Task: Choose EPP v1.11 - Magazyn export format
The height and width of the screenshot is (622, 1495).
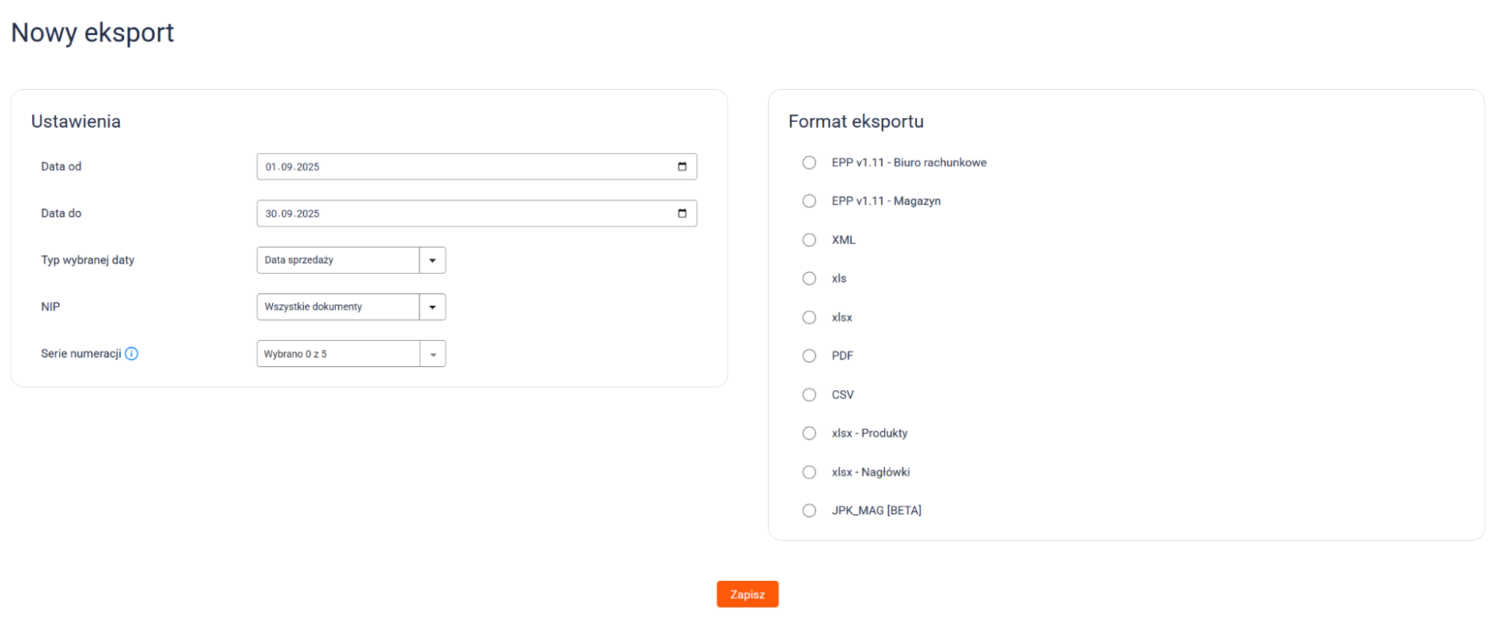Action: pos(809,201)
